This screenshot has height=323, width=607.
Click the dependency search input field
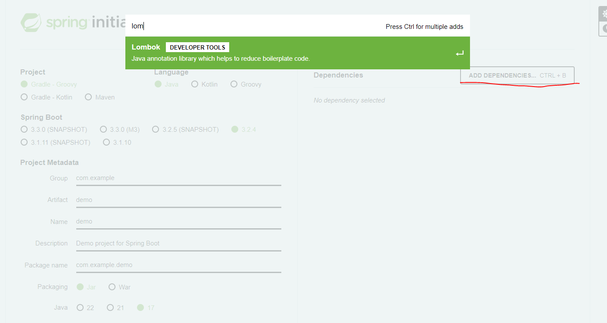point(254,26)
